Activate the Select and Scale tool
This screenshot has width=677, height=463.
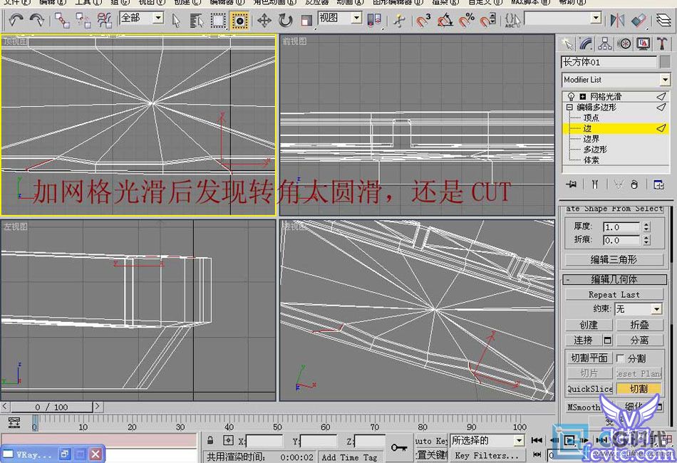click(x=306, y=20)
